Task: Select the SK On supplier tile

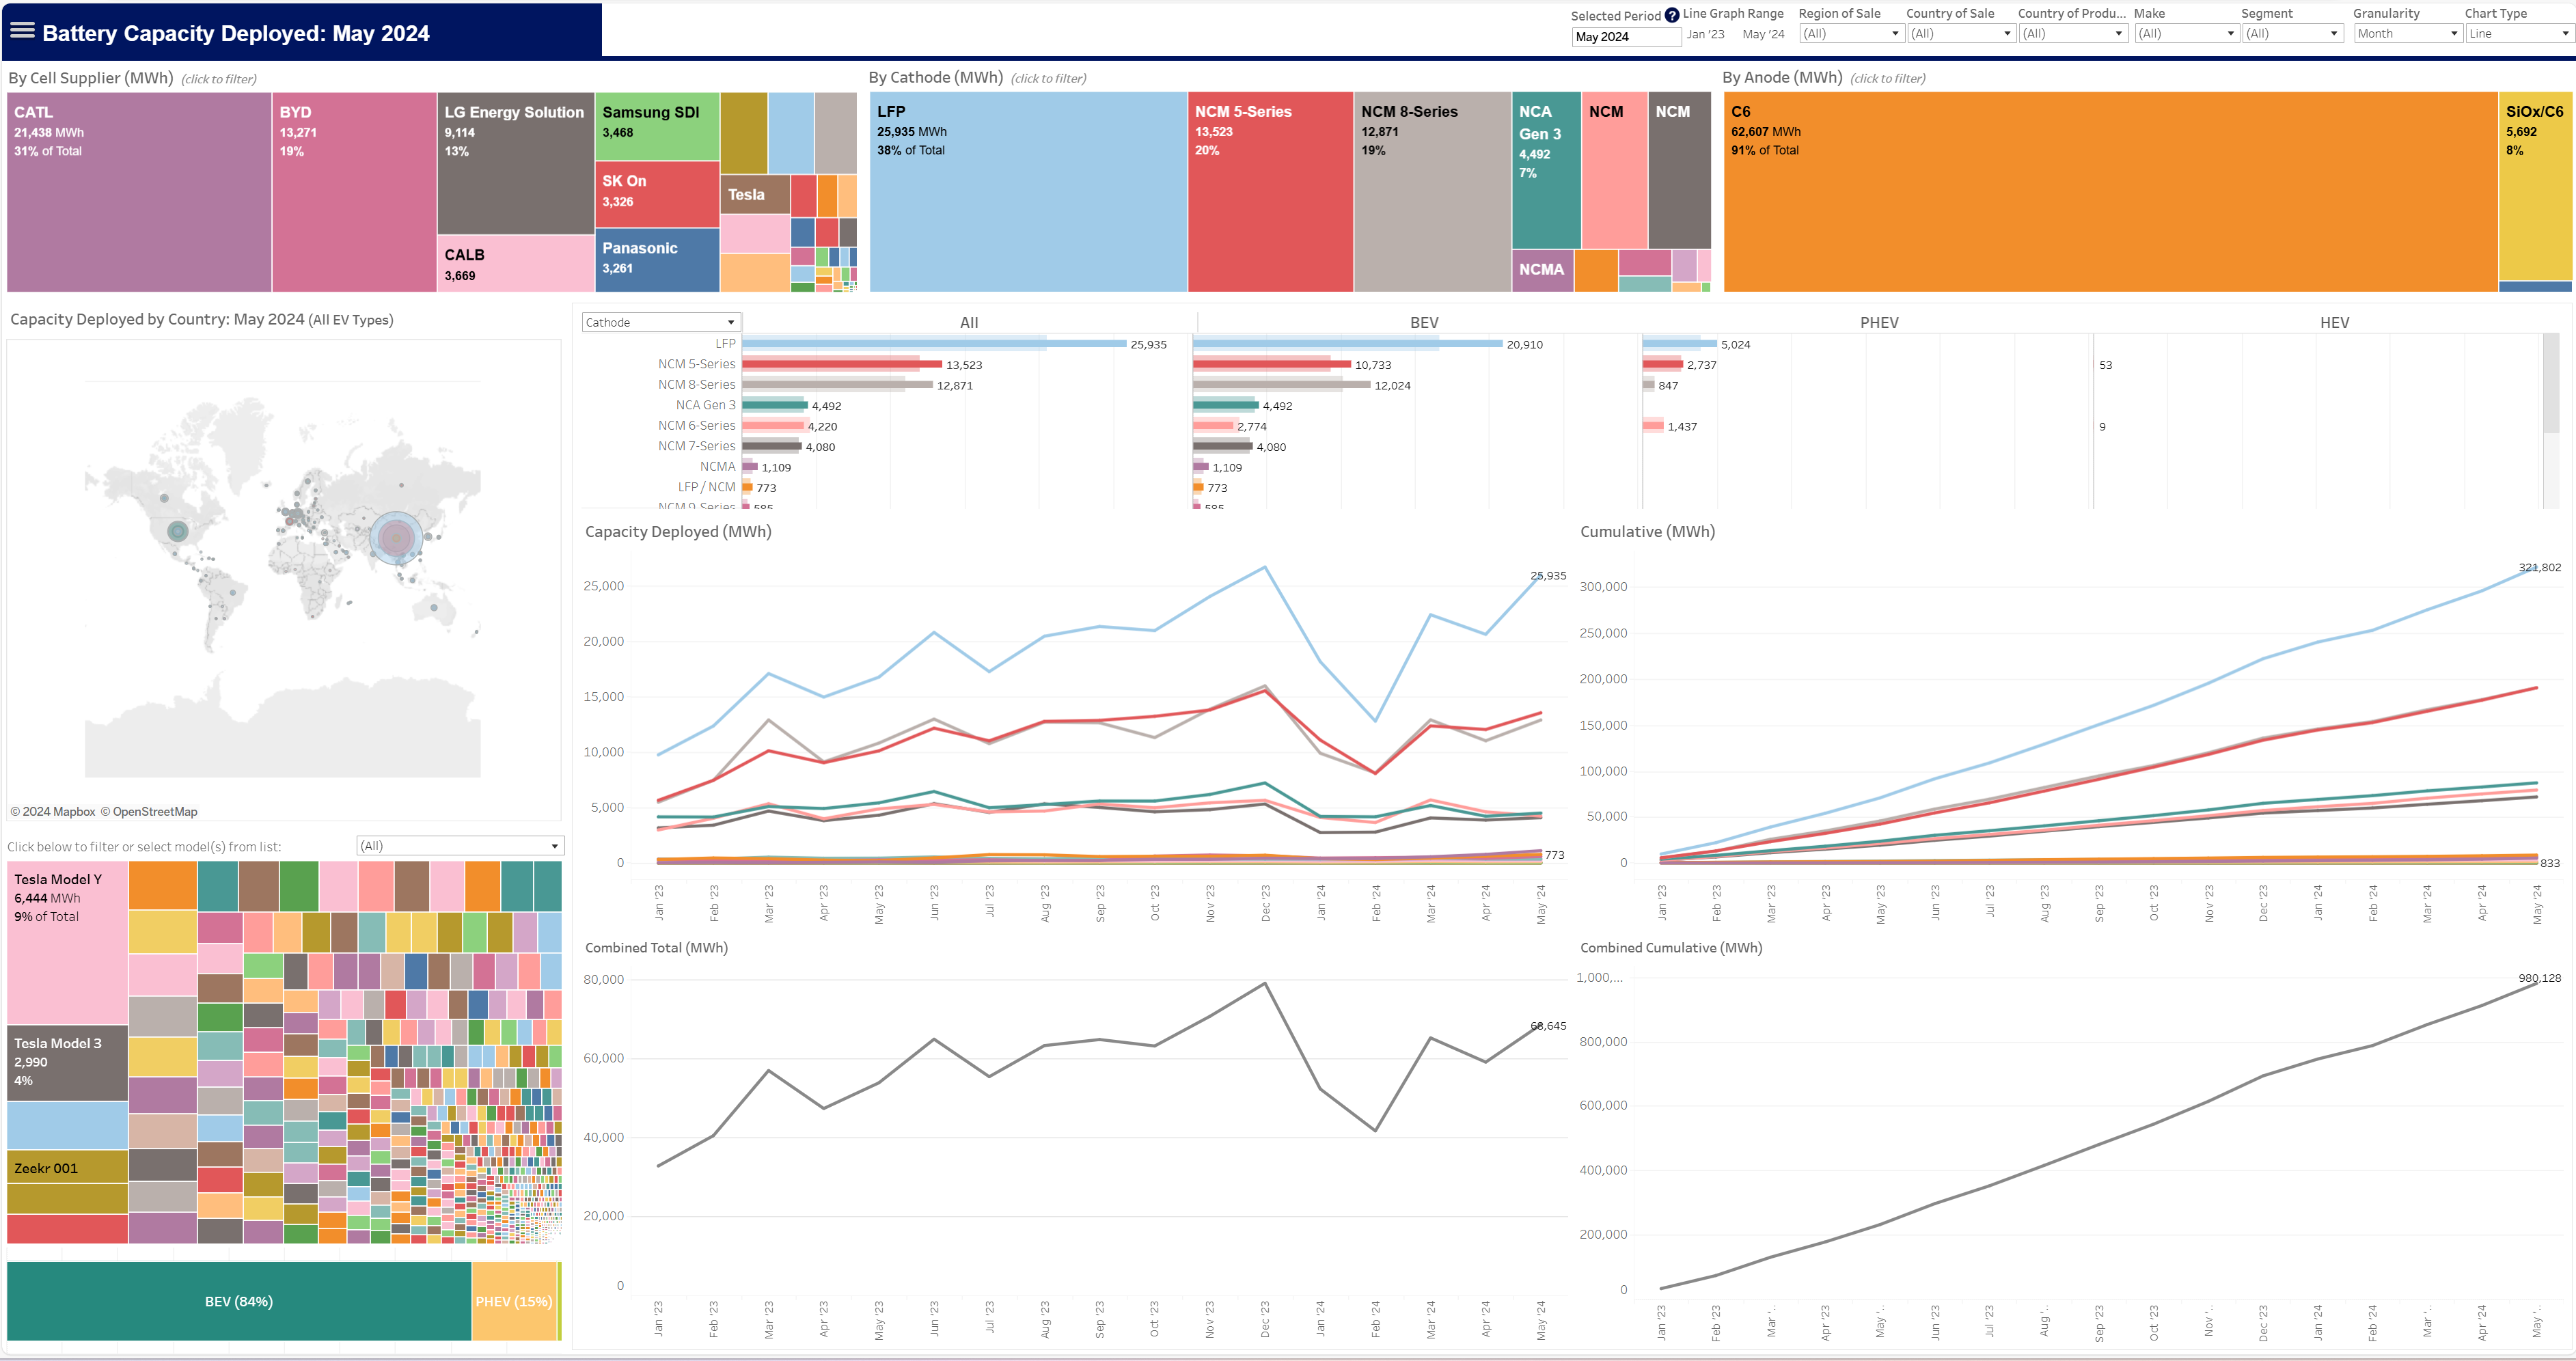Action: 657,194
